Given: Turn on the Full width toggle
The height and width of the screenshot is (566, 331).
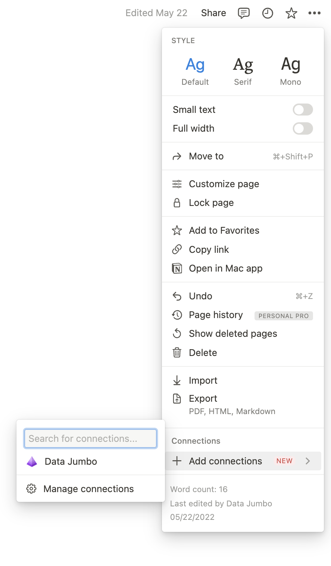Looking at the screenshot, I should [303, 128].
